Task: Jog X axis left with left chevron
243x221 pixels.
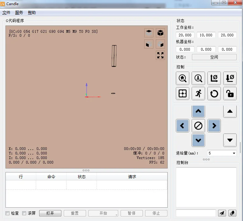Action: (x=183, y=126)
